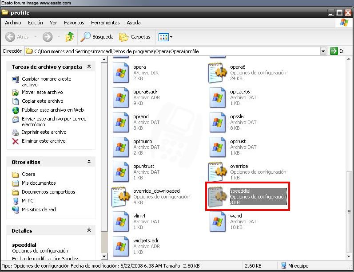The height and width of the screenshot is (272, 354).
Task: Select the opthumb DAT file icon
Action: [x=121, y=147]
